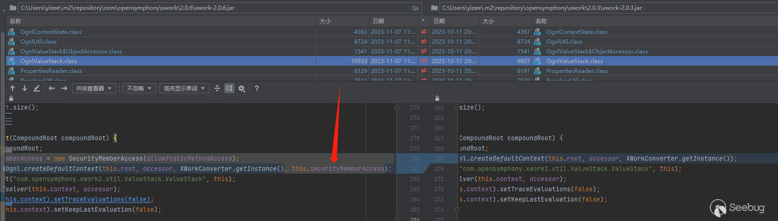778x221 pixels.
Task: Select OgnlContextState.class in right pane
Action: [577, 32]
